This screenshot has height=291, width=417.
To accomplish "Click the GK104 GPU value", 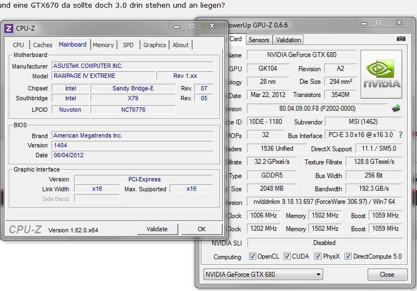I will coord(268,69).
